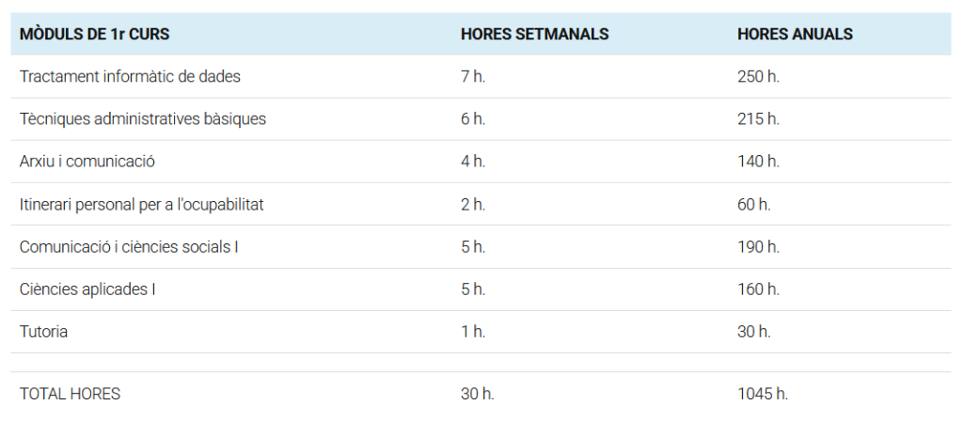Click the Arxiu i comunicació module
This screenshot has height=421, width=963.
click(x=87, y=162)
